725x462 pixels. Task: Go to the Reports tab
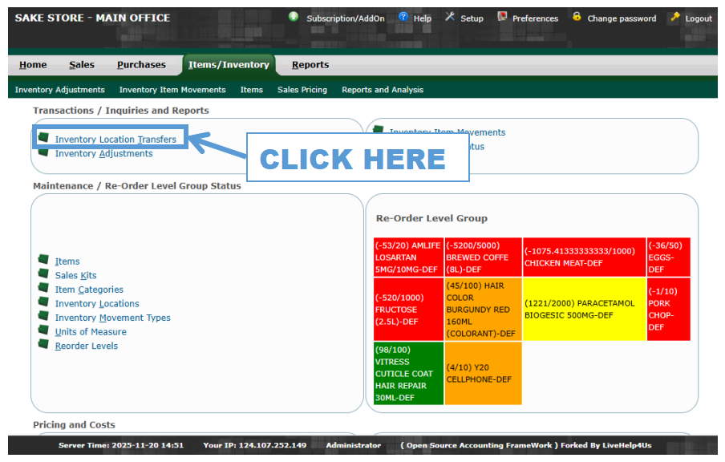310,65
